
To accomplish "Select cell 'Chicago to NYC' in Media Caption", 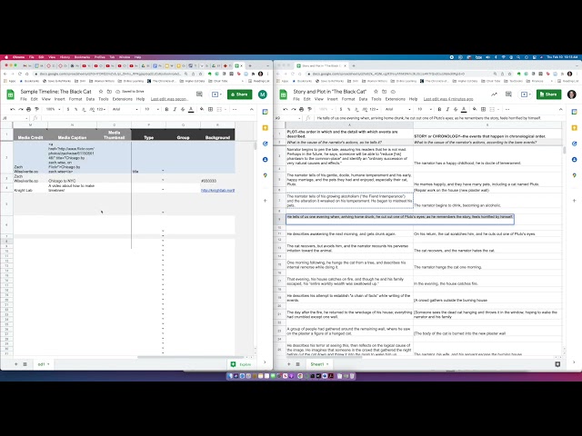I will click(72, 179).
